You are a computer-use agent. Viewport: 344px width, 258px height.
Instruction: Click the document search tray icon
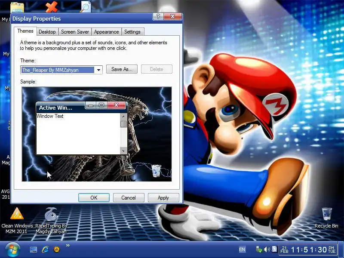pos(274,249)
